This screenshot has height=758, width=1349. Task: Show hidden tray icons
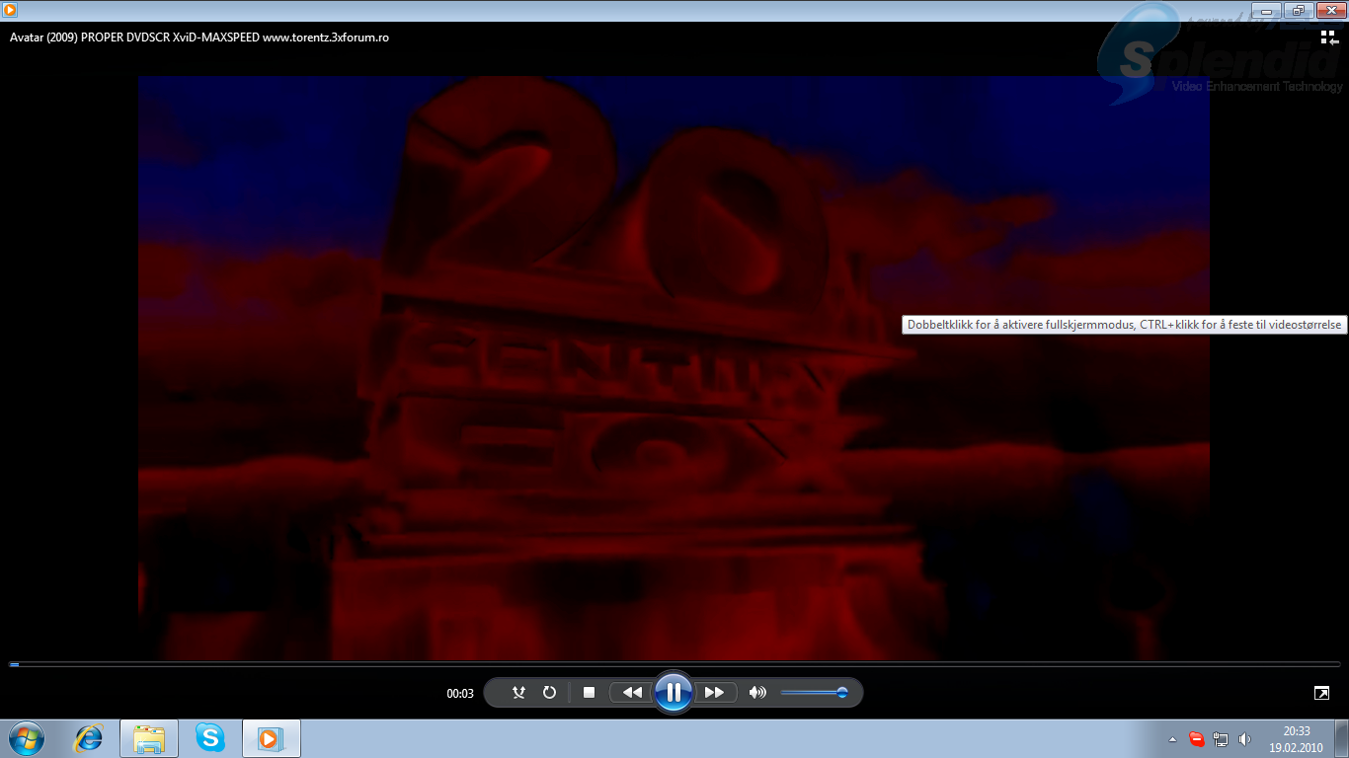click(x=1172, y=739)
